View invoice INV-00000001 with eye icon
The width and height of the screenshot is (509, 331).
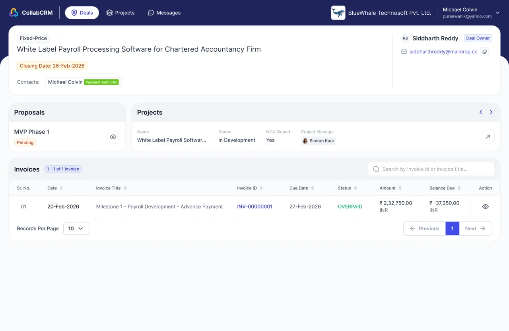[485, 206]
